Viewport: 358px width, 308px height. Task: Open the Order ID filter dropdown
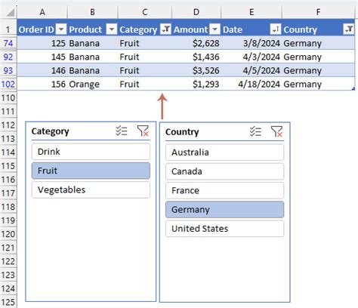pyautogui.click(x=61, y=29)
